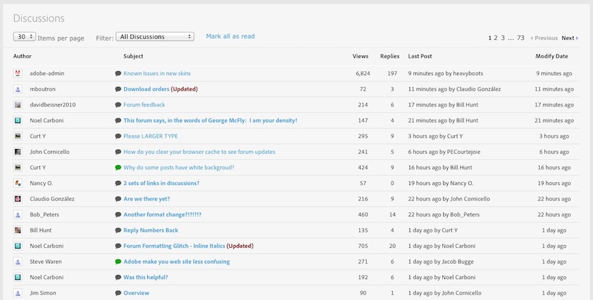Click speech bubble icon beside Another format change
593x300 pixels.
point(118,214)
